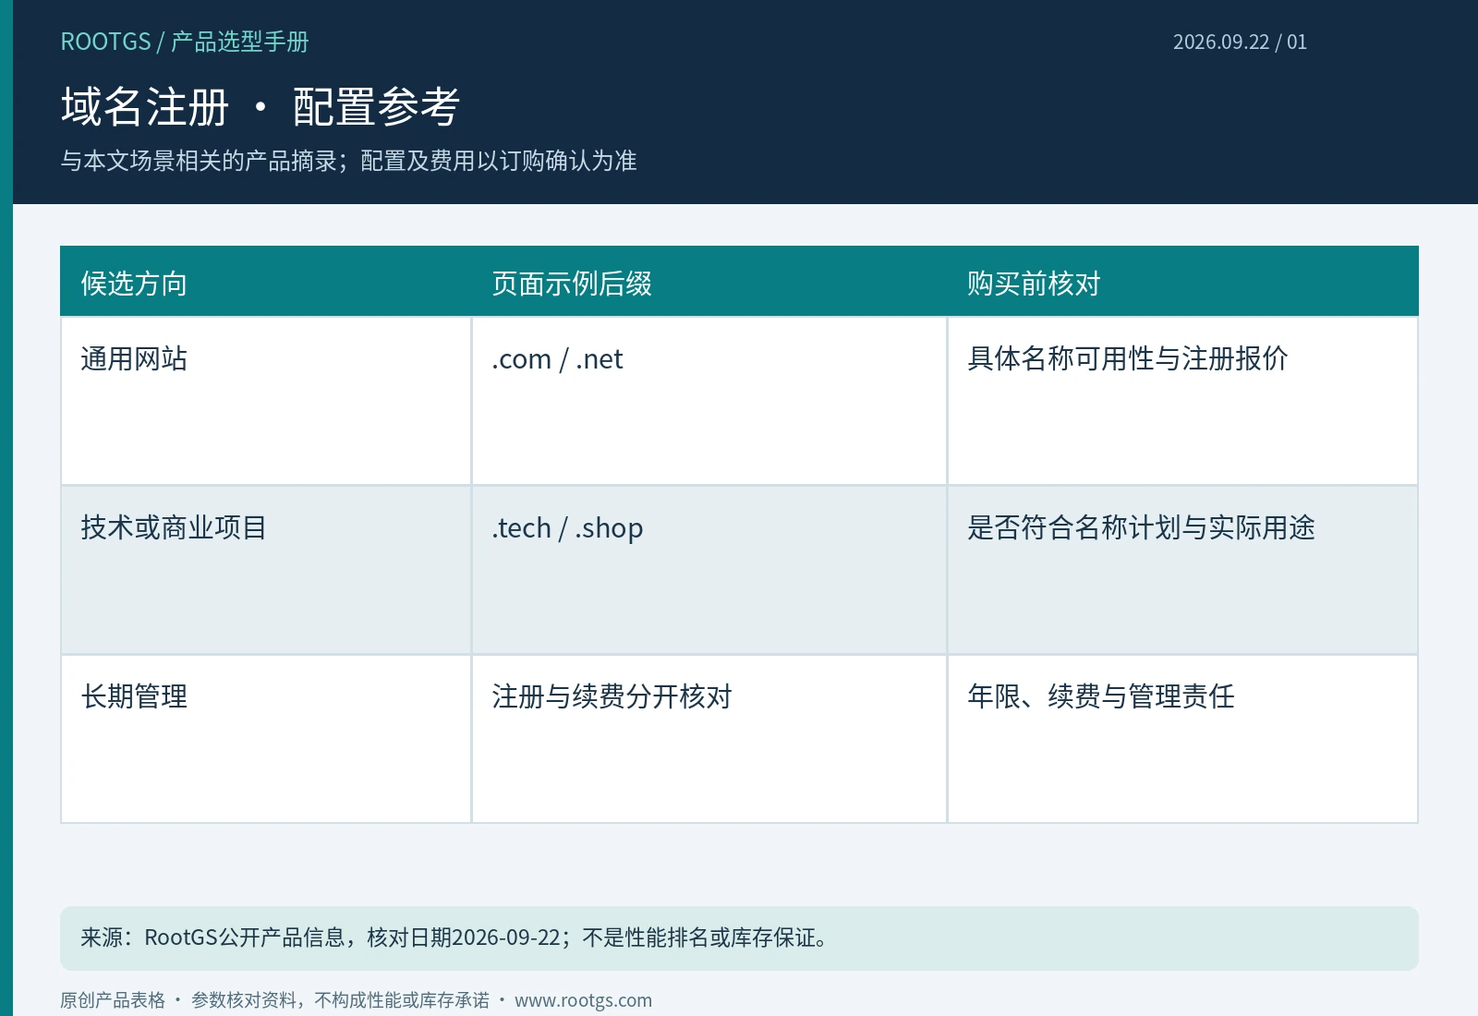Click the 候选方向 column header

point(266,282)
